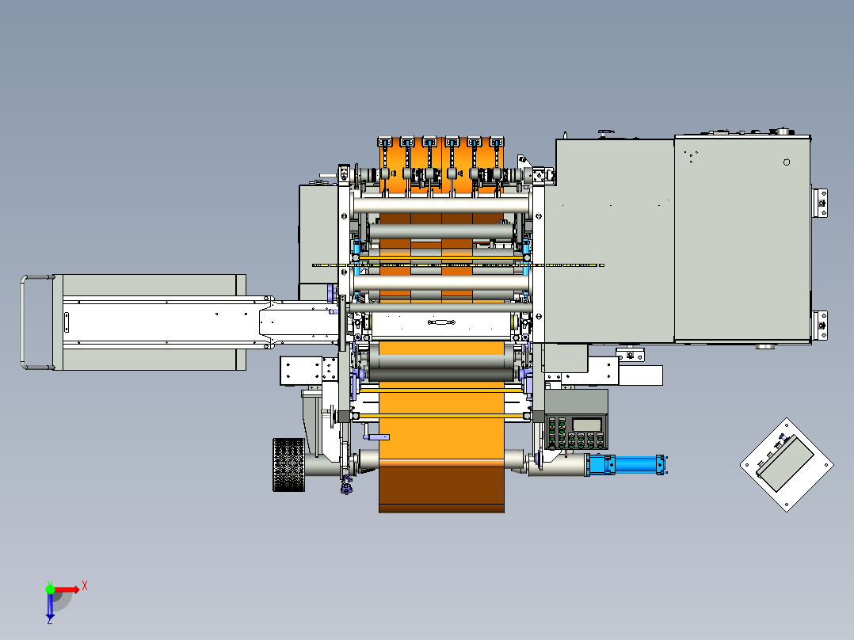
Task: Click the green Y axis dot of triad
Action: (50, 589)
